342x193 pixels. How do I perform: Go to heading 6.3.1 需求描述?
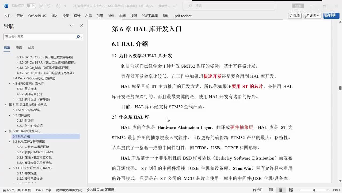click(26, 173)
